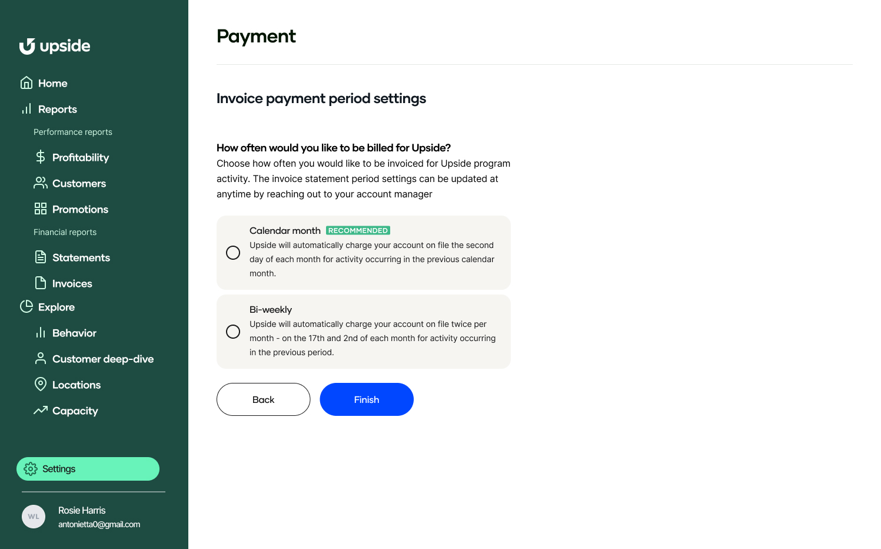Screen dimensions: 881x549
Task: Select the Capacity trend arrow icon
Action: pos(40,410)
